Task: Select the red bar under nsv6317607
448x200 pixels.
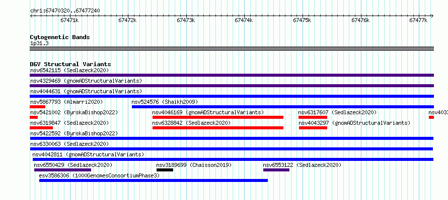Action: point(313,117)
